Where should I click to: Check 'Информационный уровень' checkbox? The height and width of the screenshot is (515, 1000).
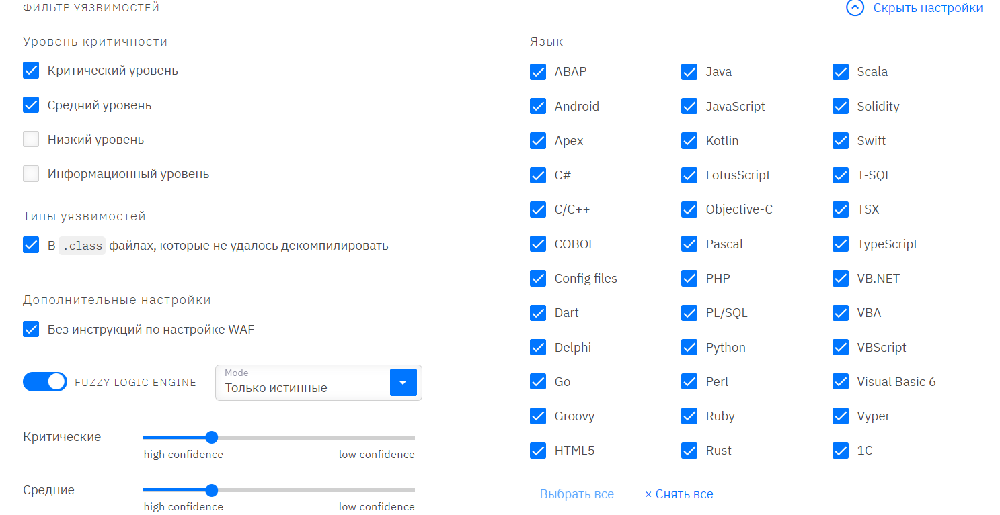pos(31,174)
